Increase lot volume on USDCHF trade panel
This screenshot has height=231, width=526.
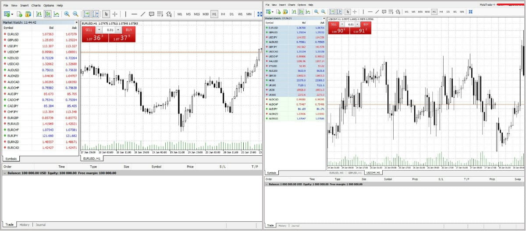coord(358,24)
